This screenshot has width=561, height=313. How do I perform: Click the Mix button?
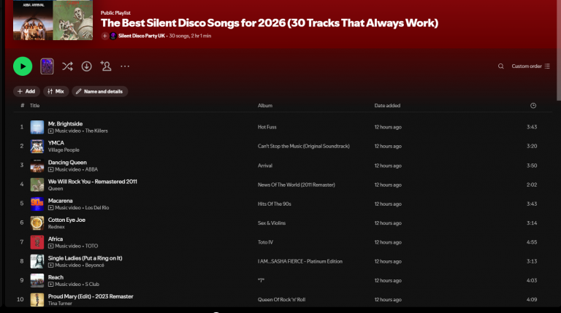56,91
